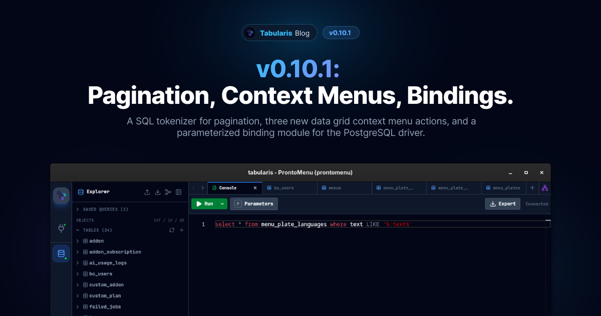Navigate tabs back with the left arrow
The image size is (601, 316).
coord(194,188)
